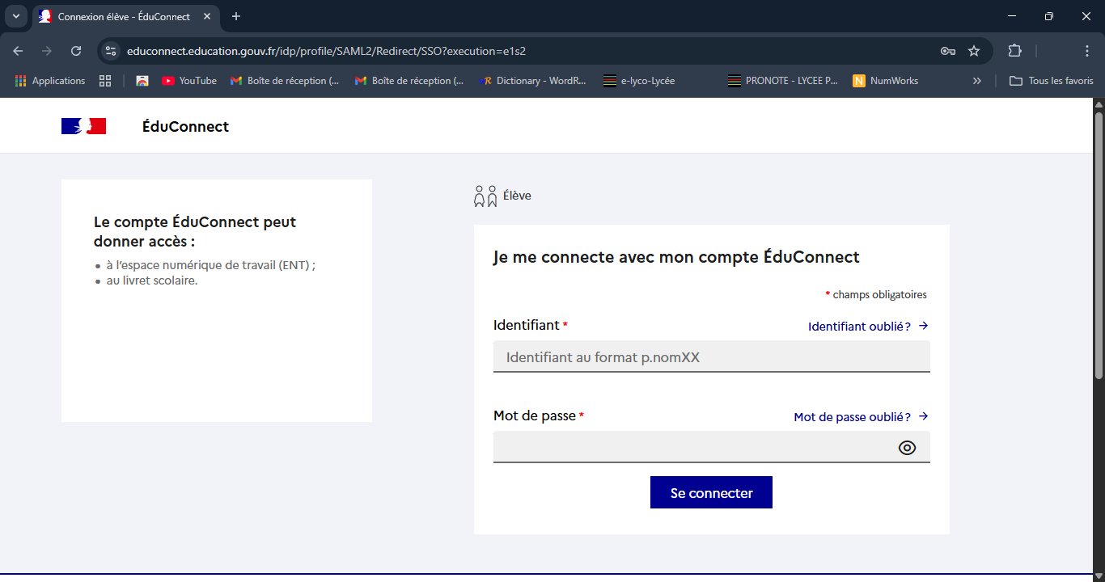1105x582 pixels.
Task: Open Chrome three-dot menu
Action: (x=1087, y=51)
